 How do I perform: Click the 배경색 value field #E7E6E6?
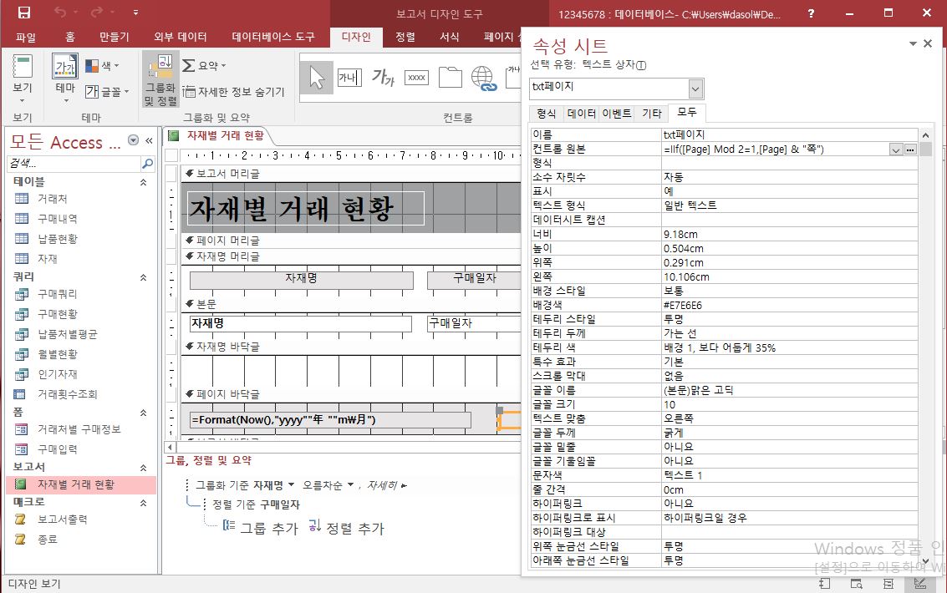coord(786,305)
